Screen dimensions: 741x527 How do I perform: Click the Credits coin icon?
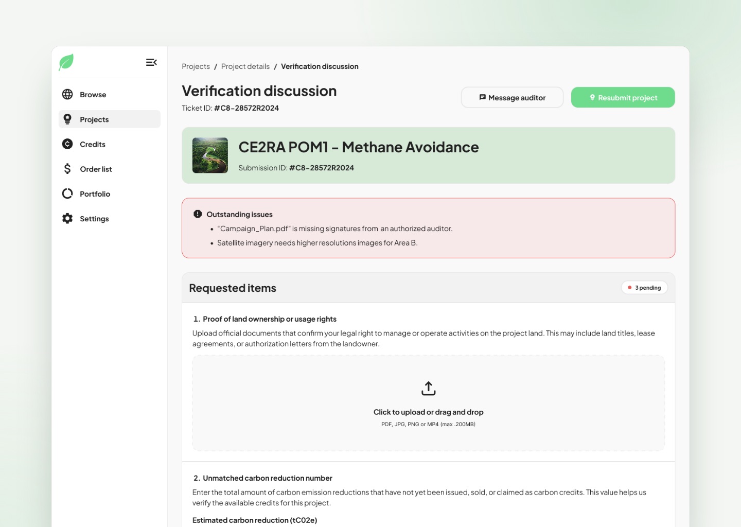point(67,144)
